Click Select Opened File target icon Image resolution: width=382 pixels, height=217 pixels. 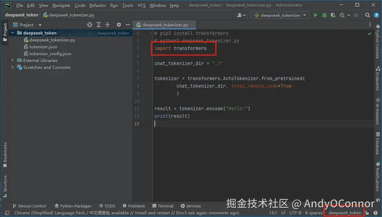click(x=90, y=24)
